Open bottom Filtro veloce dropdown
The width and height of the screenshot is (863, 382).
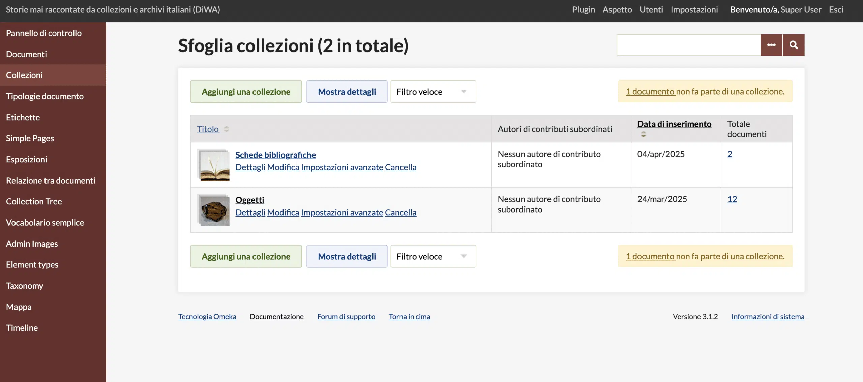(x=433, y=256)
